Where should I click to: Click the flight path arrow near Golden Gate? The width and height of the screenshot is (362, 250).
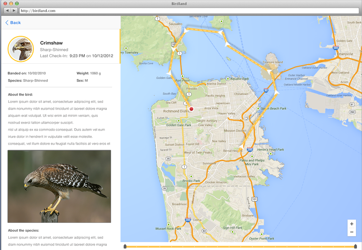170,74
